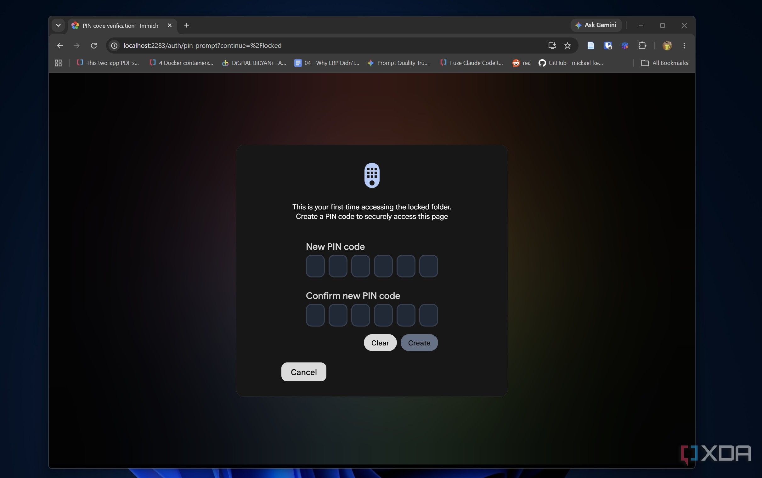Open bookmark I use Claude Code t...

[471, 63]
